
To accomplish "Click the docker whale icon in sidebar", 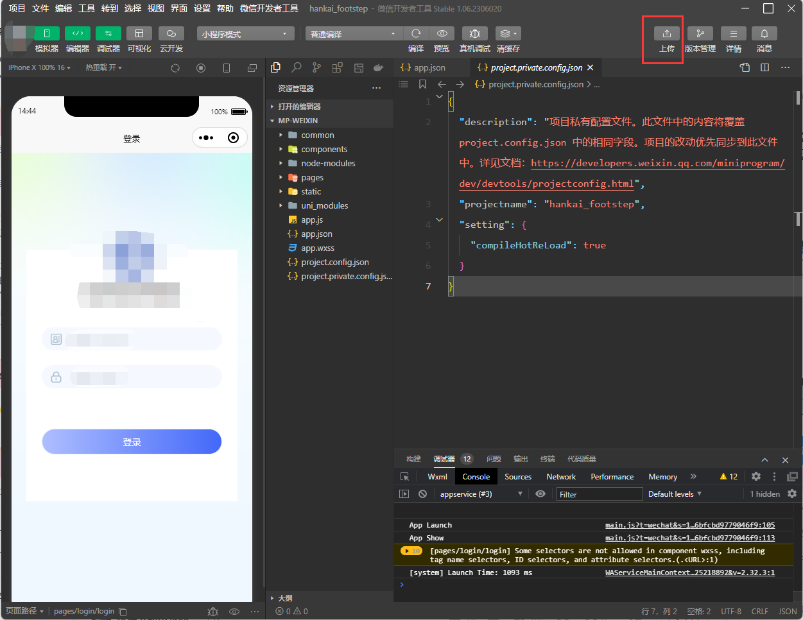I will pos(379,67).
